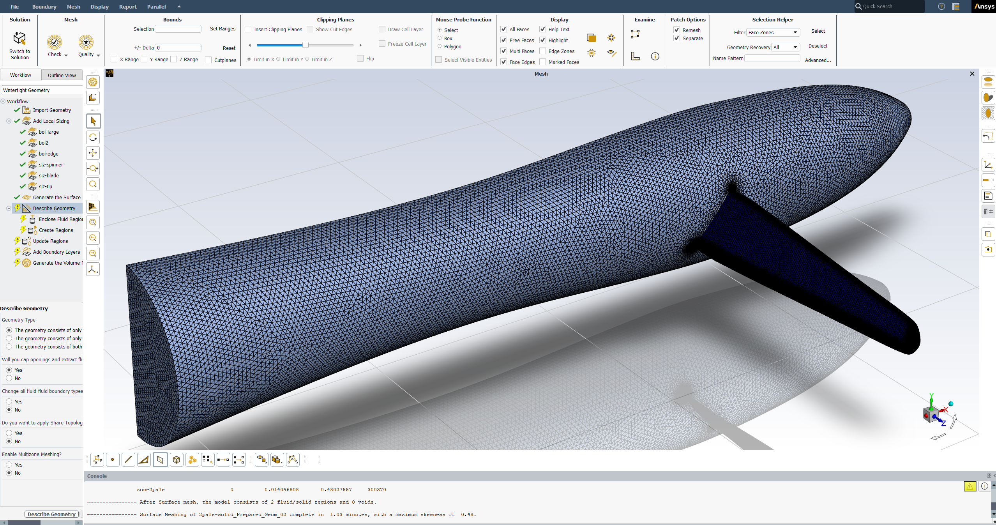This screenshot has height=525, width=996.
Task: Toggle Remesh checkbox in Patch Options
Action: tap(677, 30)
